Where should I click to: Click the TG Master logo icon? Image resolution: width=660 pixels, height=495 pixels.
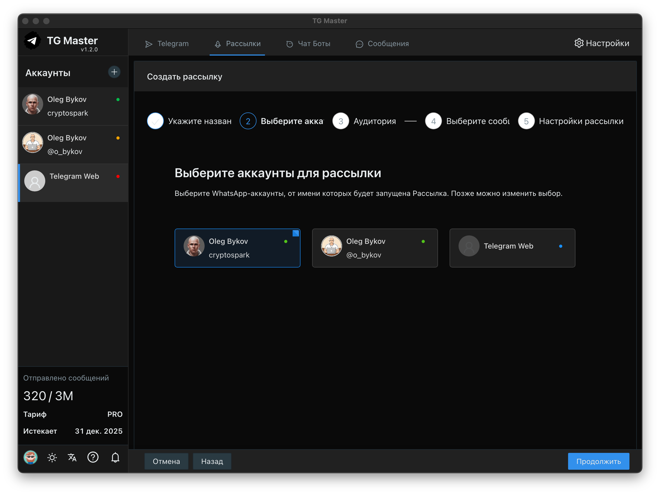tap(32, 41)
